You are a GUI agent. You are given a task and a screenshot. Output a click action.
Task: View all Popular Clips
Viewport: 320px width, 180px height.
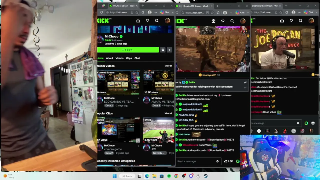point(168,113)
